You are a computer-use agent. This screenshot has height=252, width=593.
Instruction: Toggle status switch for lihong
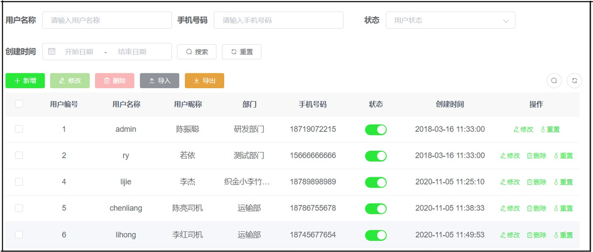(x=376, y=235)
